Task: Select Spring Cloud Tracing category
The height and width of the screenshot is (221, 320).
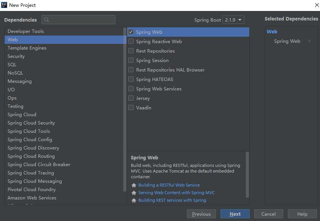Action: (64, 173)
